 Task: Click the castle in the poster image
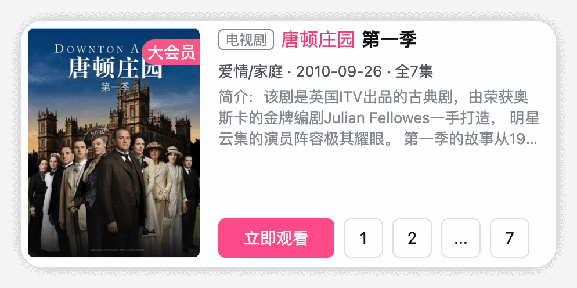coord(114,118)
